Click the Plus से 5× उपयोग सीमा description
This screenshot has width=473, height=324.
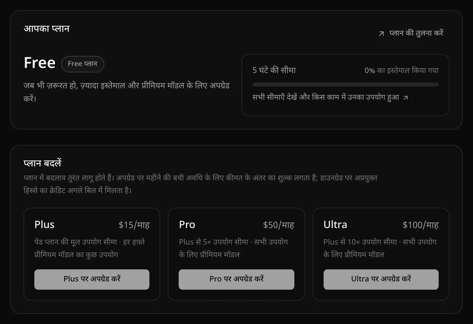click(x=233, y=248)
